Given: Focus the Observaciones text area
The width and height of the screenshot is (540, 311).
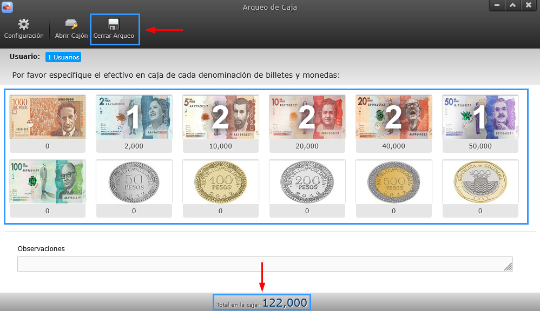Looking at the screenshot, I should [265, 264].
